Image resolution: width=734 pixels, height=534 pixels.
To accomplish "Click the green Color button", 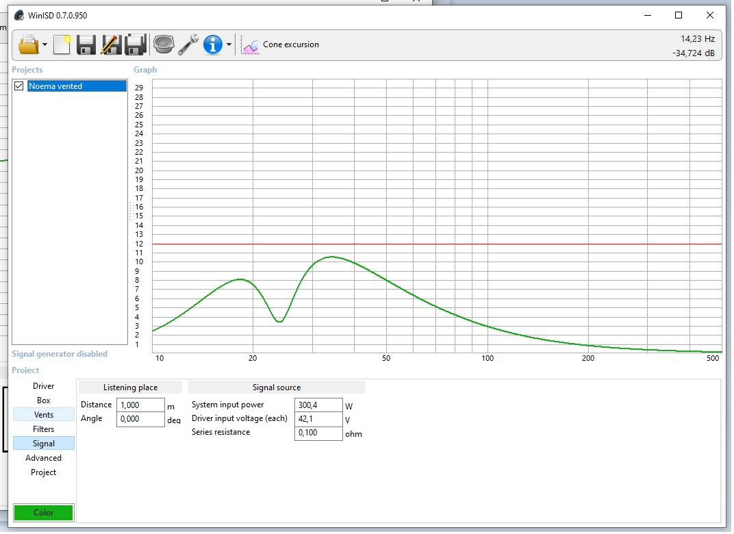I will [x=43, y=513].
